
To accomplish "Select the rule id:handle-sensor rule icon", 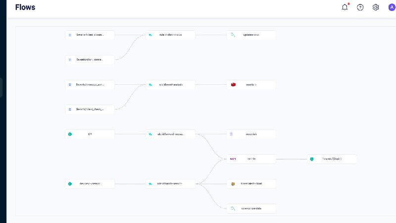I will pos(150,184).
